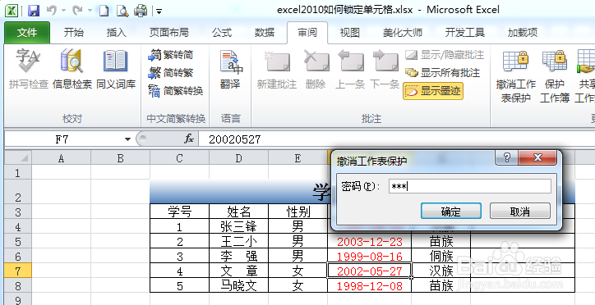Click the red date 2003-12-23
The image size is (595, 305).
[x=370, y=241]
